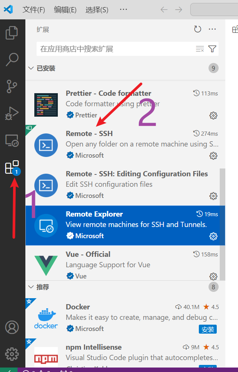Click the Docker whale extension icon
This screenshot has width=238, height=372.
click(x=46, y=318)
